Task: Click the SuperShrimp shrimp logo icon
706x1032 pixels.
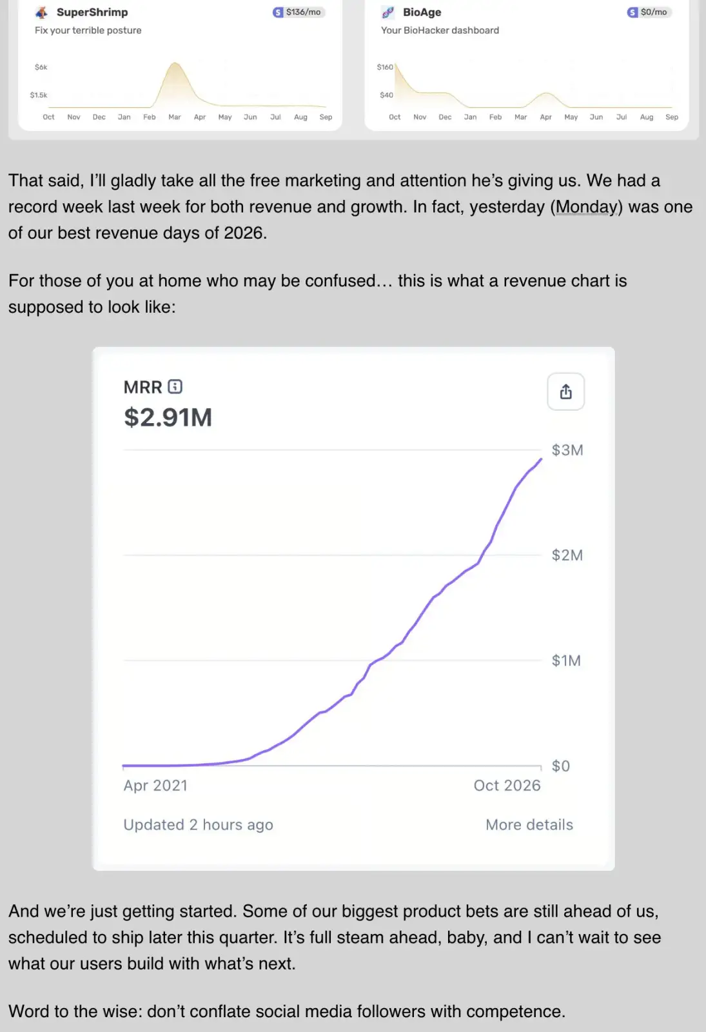Action: coord(42,12)
